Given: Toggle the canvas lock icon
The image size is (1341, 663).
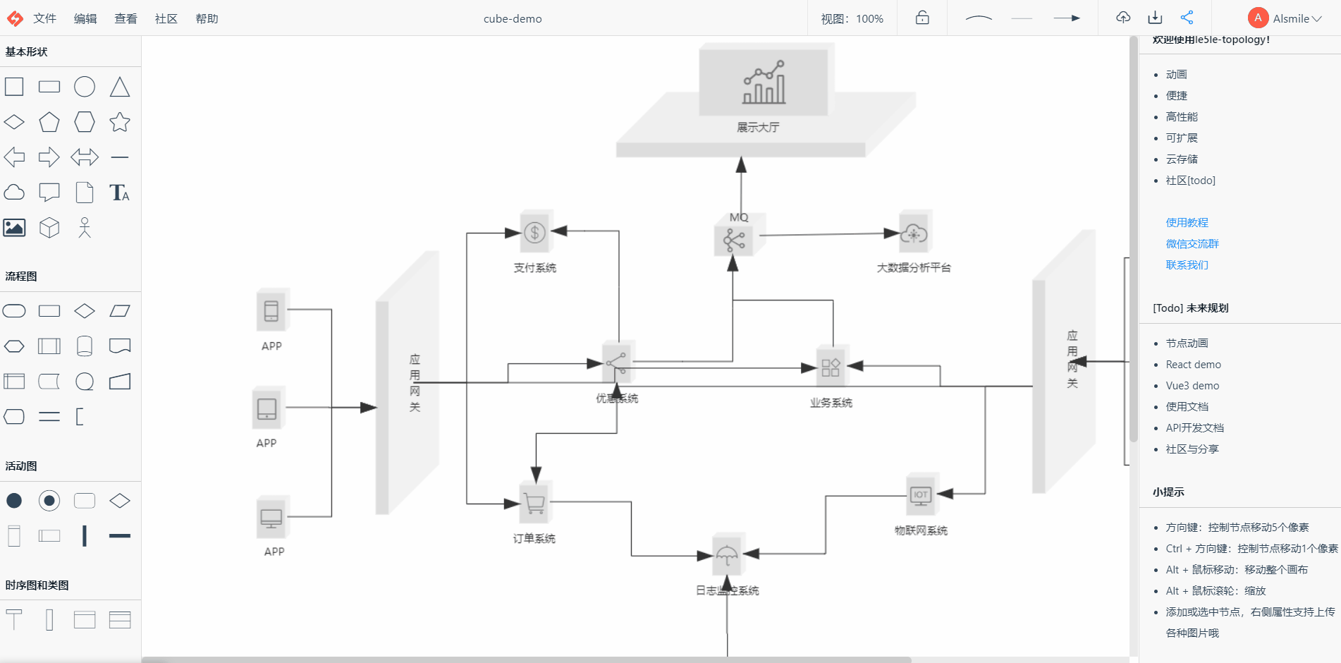Looking at the screenshot, I should (x=922, y=18).
